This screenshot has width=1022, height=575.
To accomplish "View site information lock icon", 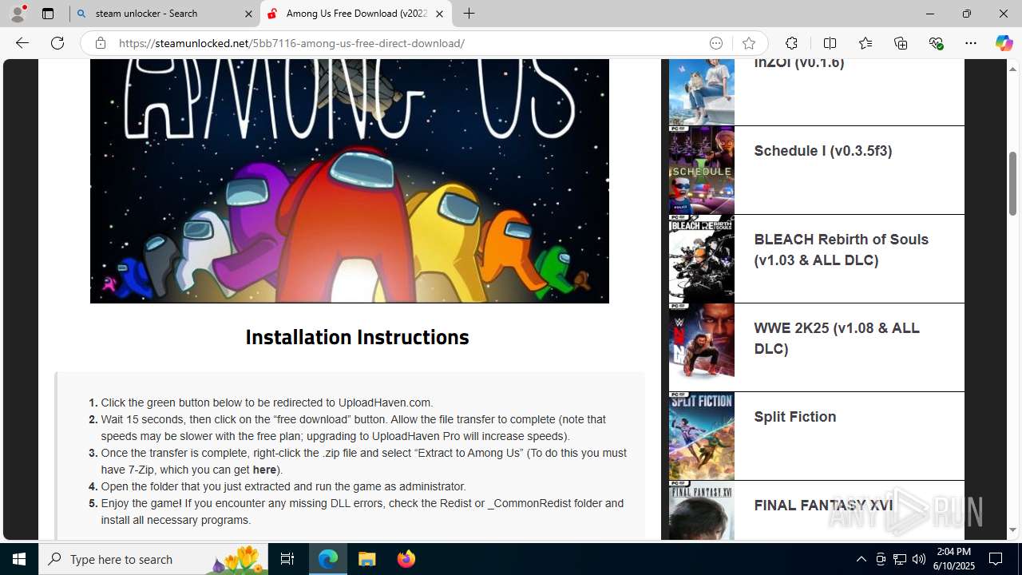I will pyautogui.click(x=100, y=43).
